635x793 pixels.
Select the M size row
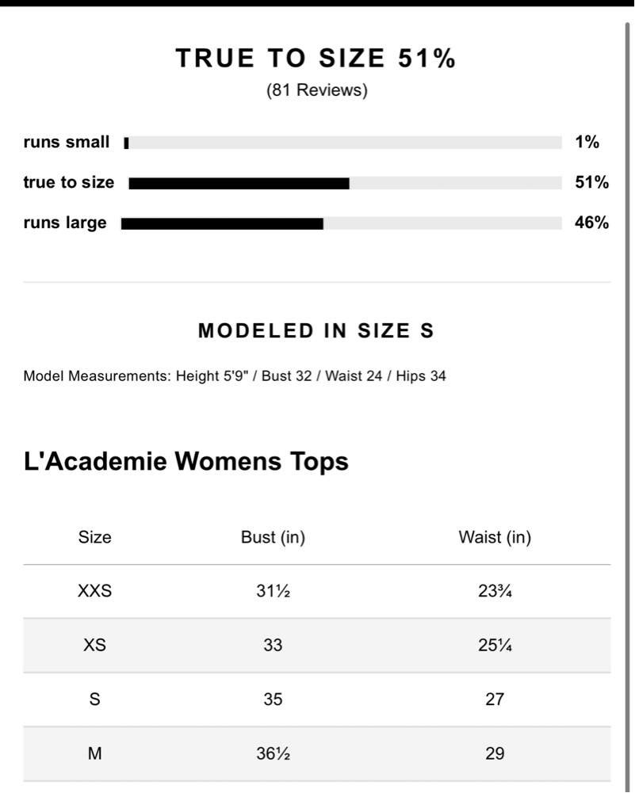(x=317, y=753)
